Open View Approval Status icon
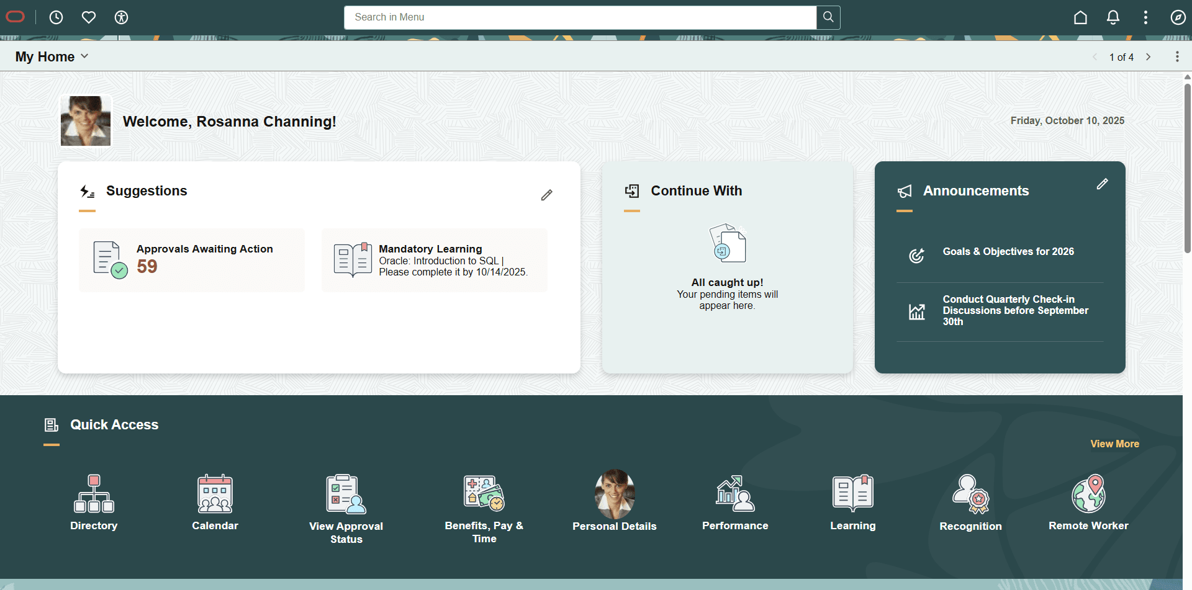Screen dimensions: 1192x590 click(x=346, y=494)
